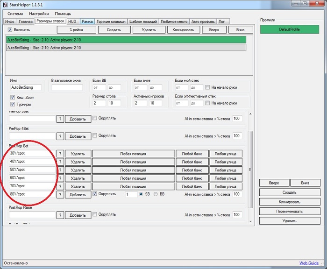Enable the Включить checkbox
This screenshot has width=327, height=269.
[x=10, y=29]
